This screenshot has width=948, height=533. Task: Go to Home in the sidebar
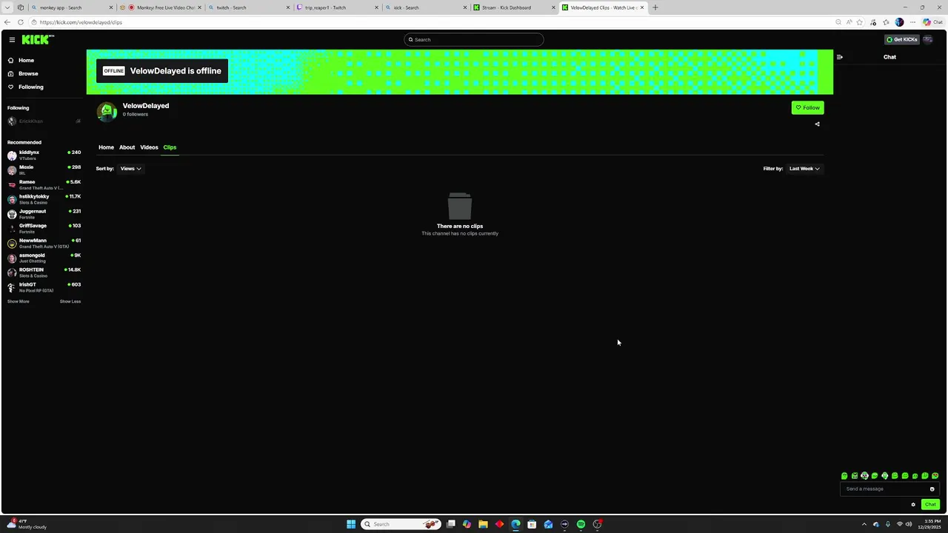click(x=21, y=60)
